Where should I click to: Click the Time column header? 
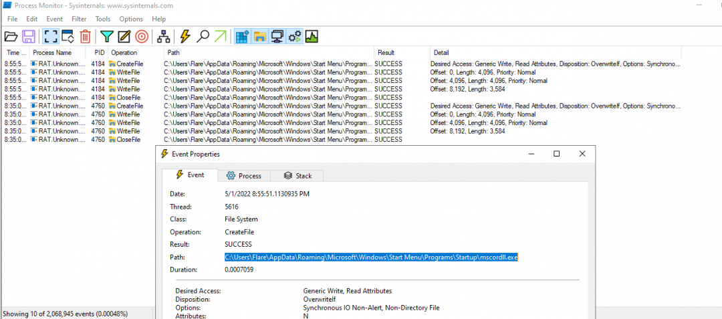tap(15, 52)
